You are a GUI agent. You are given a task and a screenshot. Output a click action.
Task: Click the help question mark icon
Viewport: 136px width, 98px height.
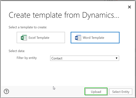pos(6,91)
